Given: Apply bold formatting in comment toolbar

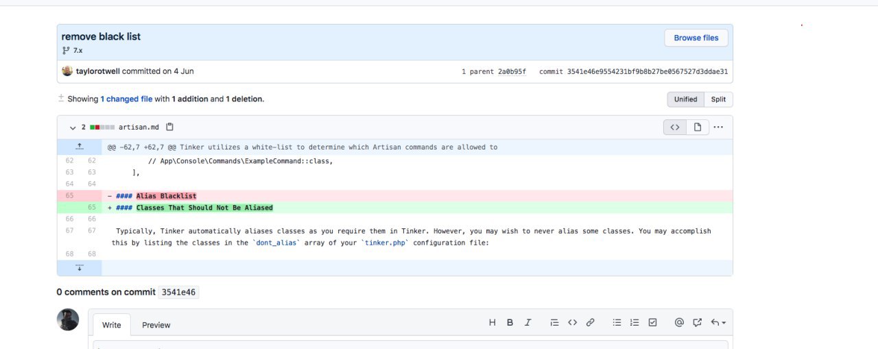Looking at the screenshot, I should click(x=510, y=322).
